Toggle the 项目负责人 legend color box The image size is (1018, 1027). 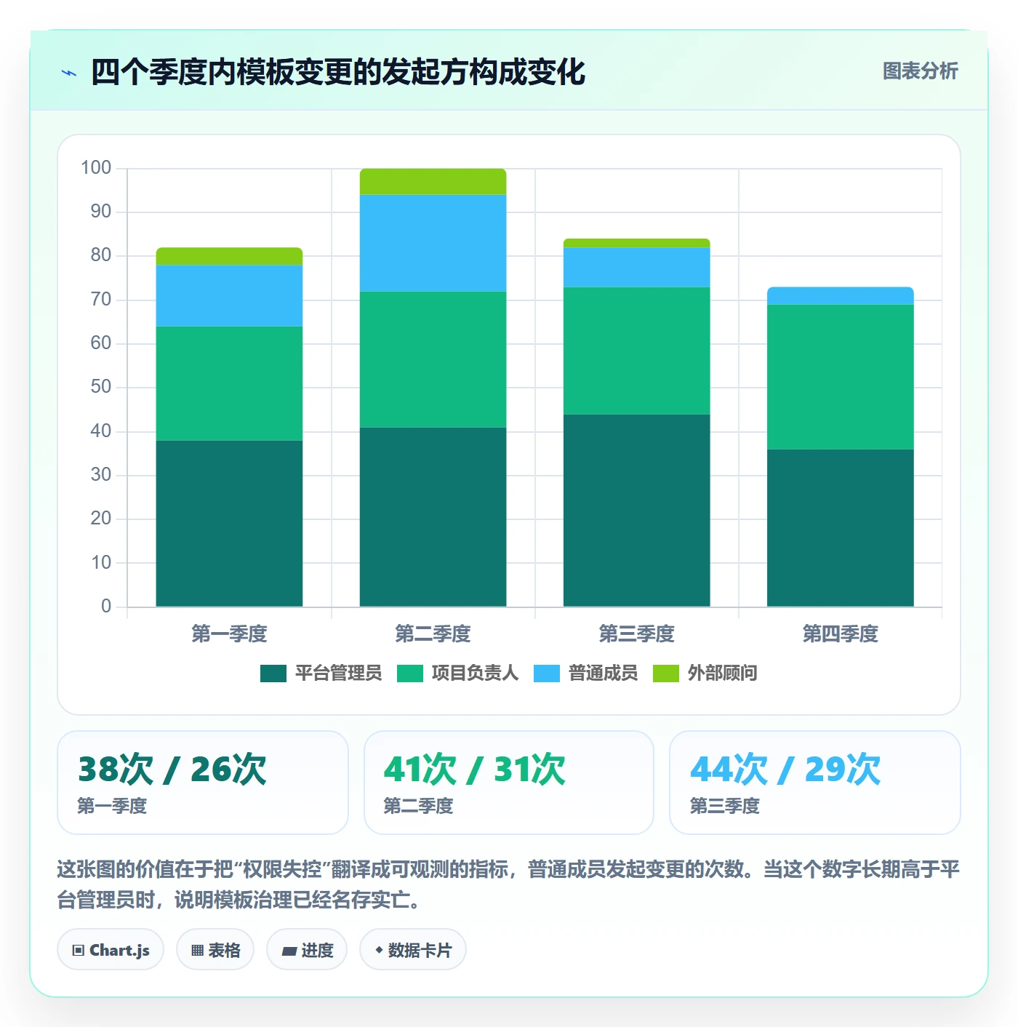(x=410, y=674)
